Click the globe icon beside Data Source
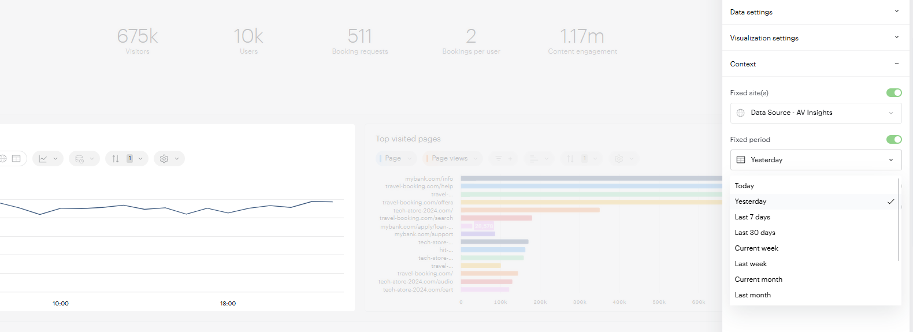 [x=741, y=113]
